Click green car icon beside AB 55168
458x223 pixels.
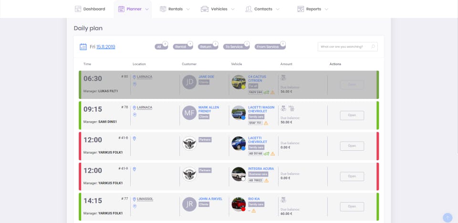coord(266,154)
